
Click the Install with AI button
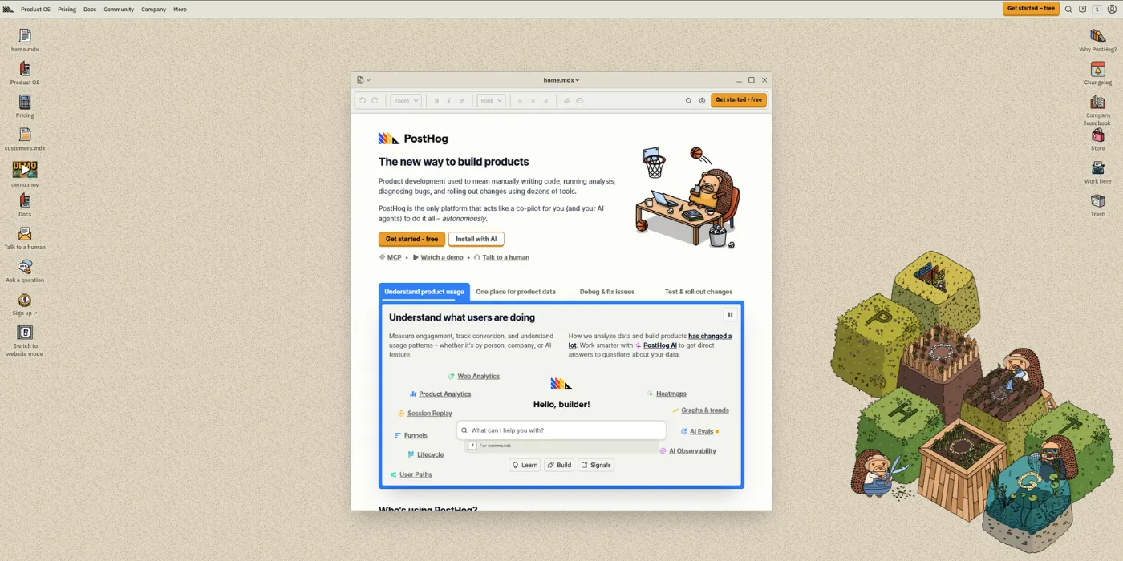[476, 239]
